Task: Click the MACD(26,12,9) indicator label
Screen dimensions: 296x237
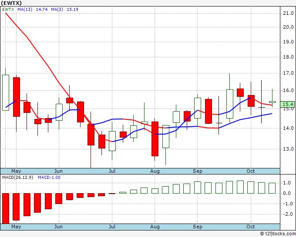Action: pos(17,178)
